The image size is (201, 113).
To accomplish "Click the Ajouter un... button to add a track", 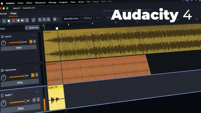I will [32, 28].
